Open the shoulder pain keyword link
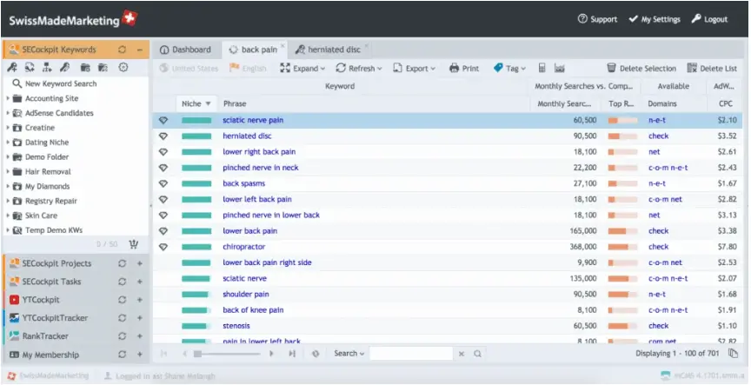Image resolution: width=751 pixels, height=385 pixels. point(246,294)
